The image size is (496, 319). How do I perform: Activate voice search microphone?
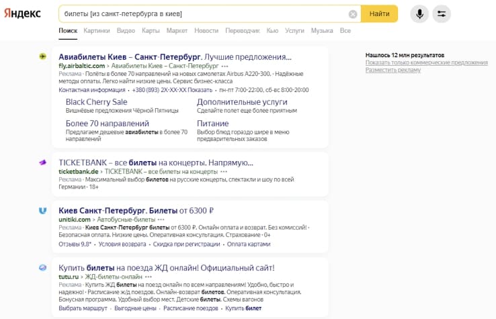[419, 14]
